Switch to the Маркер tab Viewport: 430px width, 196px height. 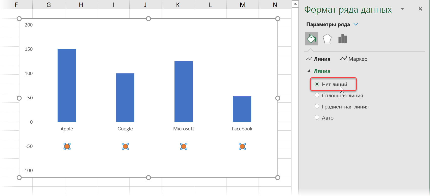353,59
